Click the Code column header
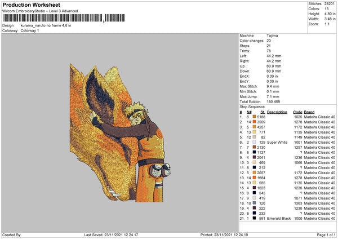Screen dimensions: 338x239 click(297, 112)
